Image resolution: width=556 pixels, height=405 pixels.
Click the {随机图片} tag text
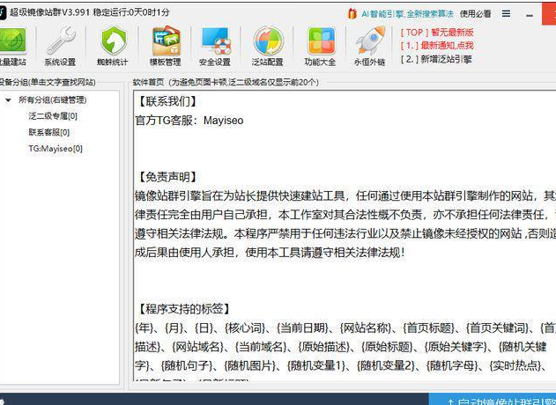click(250, 365)
